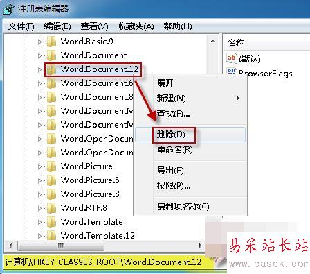Image resolution: width=310 pixels, height=274 pixels.
Task: Choose 删除(D) in the context menu
Action: [190, 135]
